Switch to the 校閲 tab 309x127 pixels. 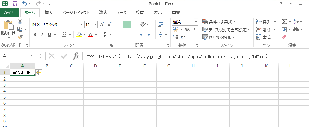[x=140, y=13]
